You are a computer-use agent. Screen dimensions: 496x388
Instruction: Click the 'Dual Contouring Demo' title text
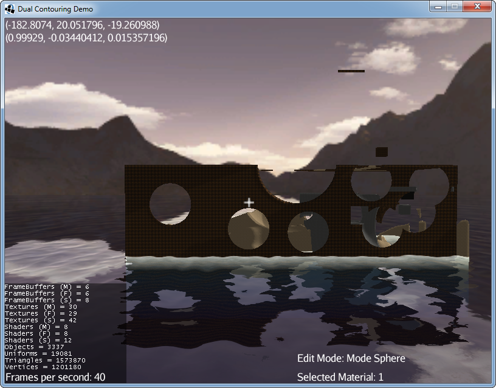tap(55, 9)
